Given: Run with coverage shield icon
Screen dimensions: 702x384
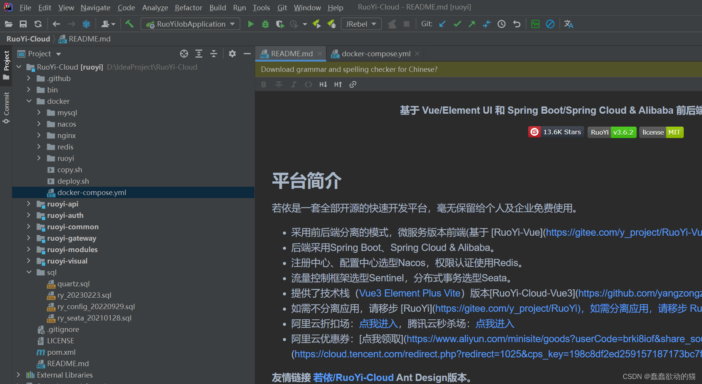Looking at the screenshot, I should pyautogui.click(x=280, y=24).
